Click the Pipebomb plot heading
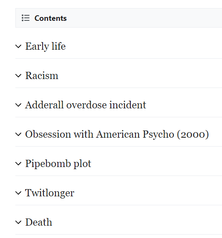Image resolution: width=222 pixels, height=238 pixels. click(x=58, y=164)
